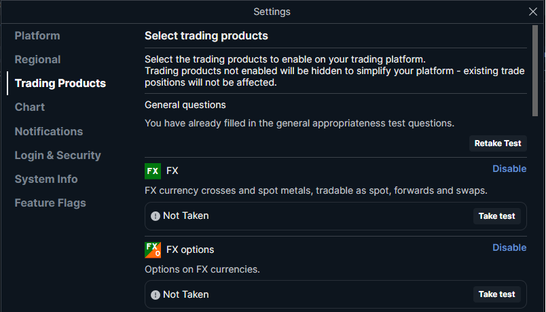Take the FX appropriateness test
Image resolution: width=546 pixels, height=312 pixels.
pyautogui.click(x=497, y=216)
